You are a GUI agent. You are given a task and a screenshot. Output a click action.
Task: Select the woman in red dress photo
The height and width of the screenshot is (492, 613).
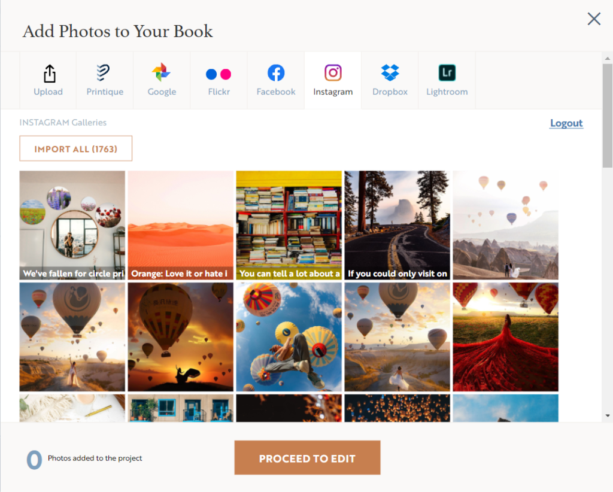(x=505, y=337)
